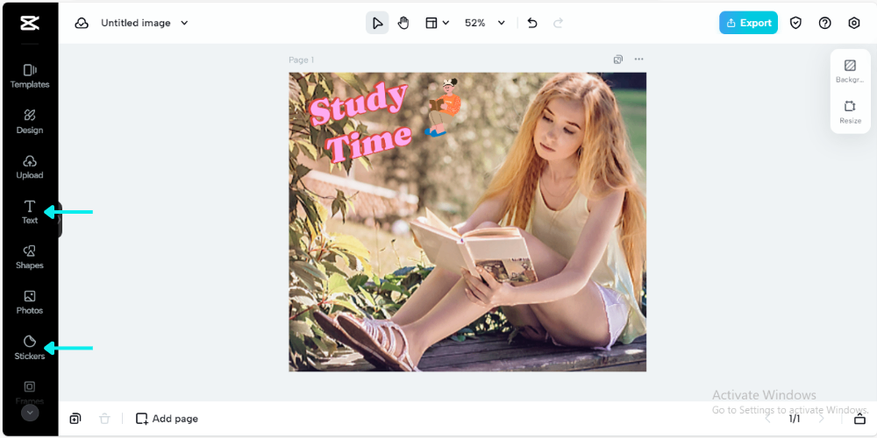Viewport: 877px width, 438px height.
Task: Delete page using trash icon
Action: point(104,419)
